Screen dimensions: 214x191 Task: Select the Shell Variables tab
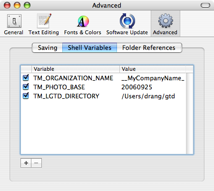click(90, 48)
